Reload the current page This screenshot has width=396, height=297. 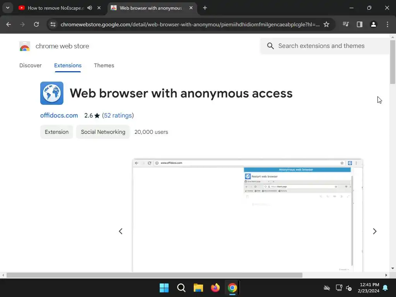click(x=36, y=24)
